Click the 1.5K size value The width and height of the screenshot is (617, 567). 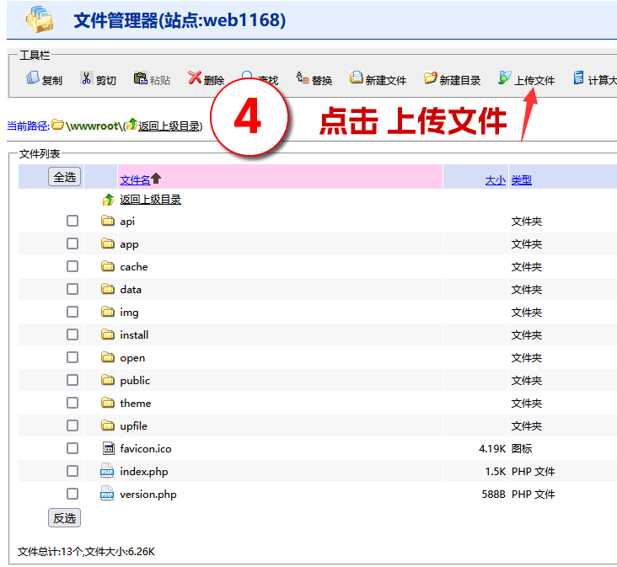(496, 472)
